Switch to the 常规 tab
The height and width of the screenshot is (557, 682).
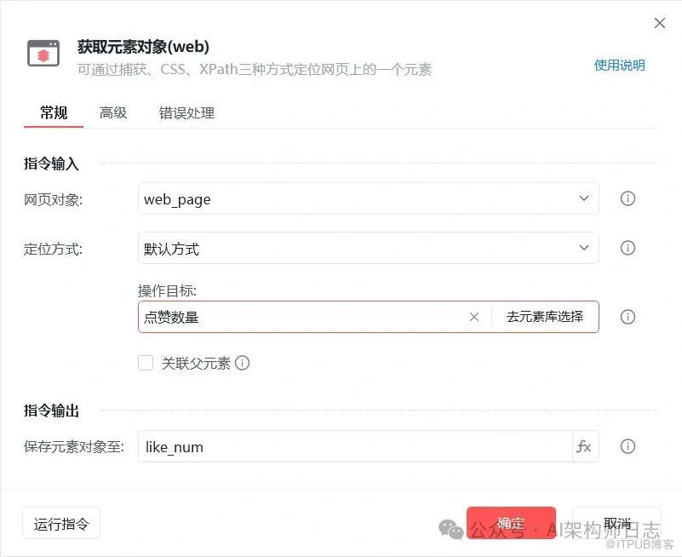(54, 113)
